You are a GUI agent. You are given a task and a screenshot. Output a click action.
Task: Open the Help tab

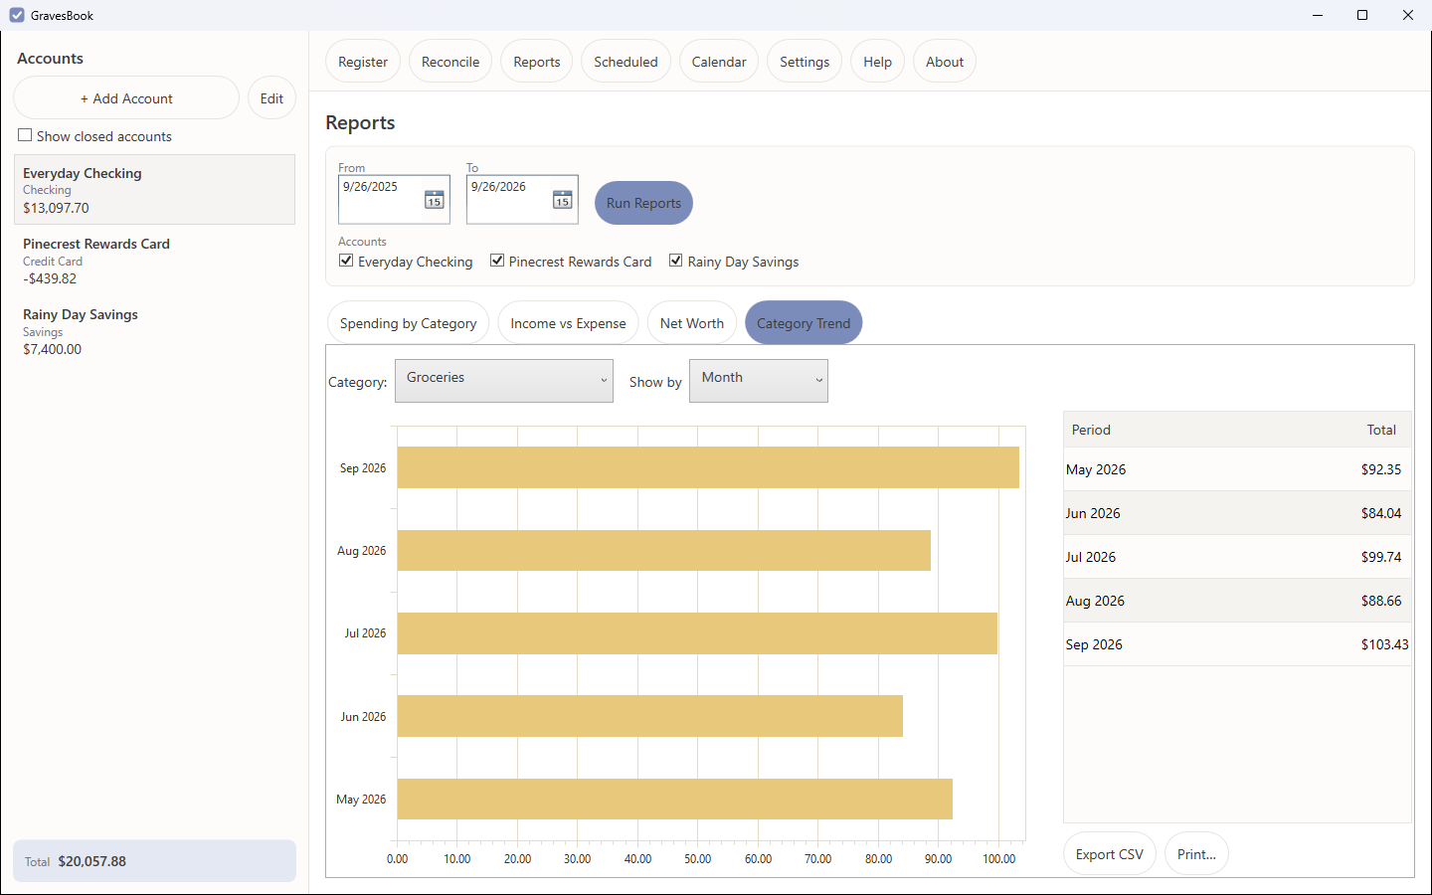pos(877,62)
